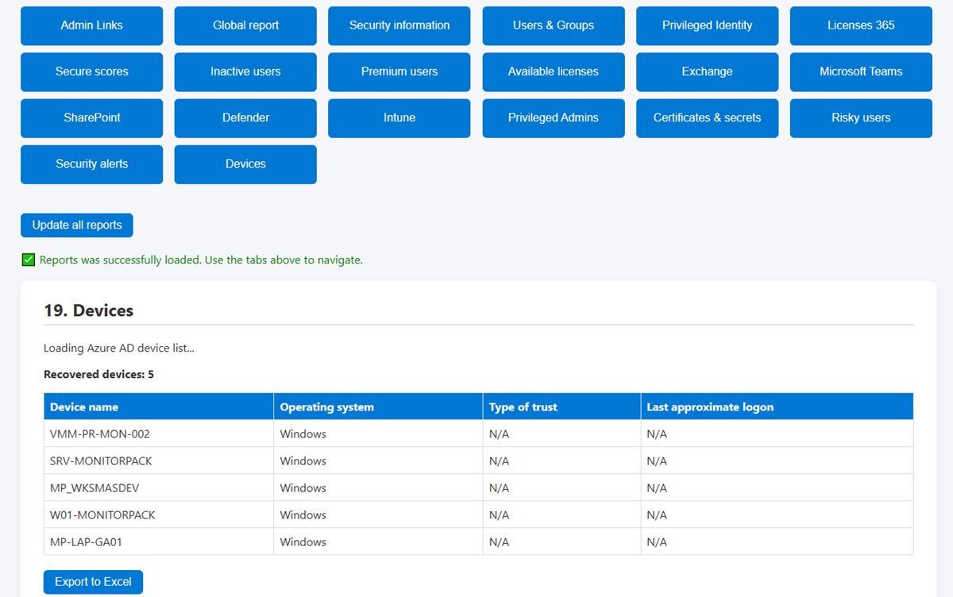Check the Available licenses report
This screenshot has width=953, height=597.
tap(553, 71)
